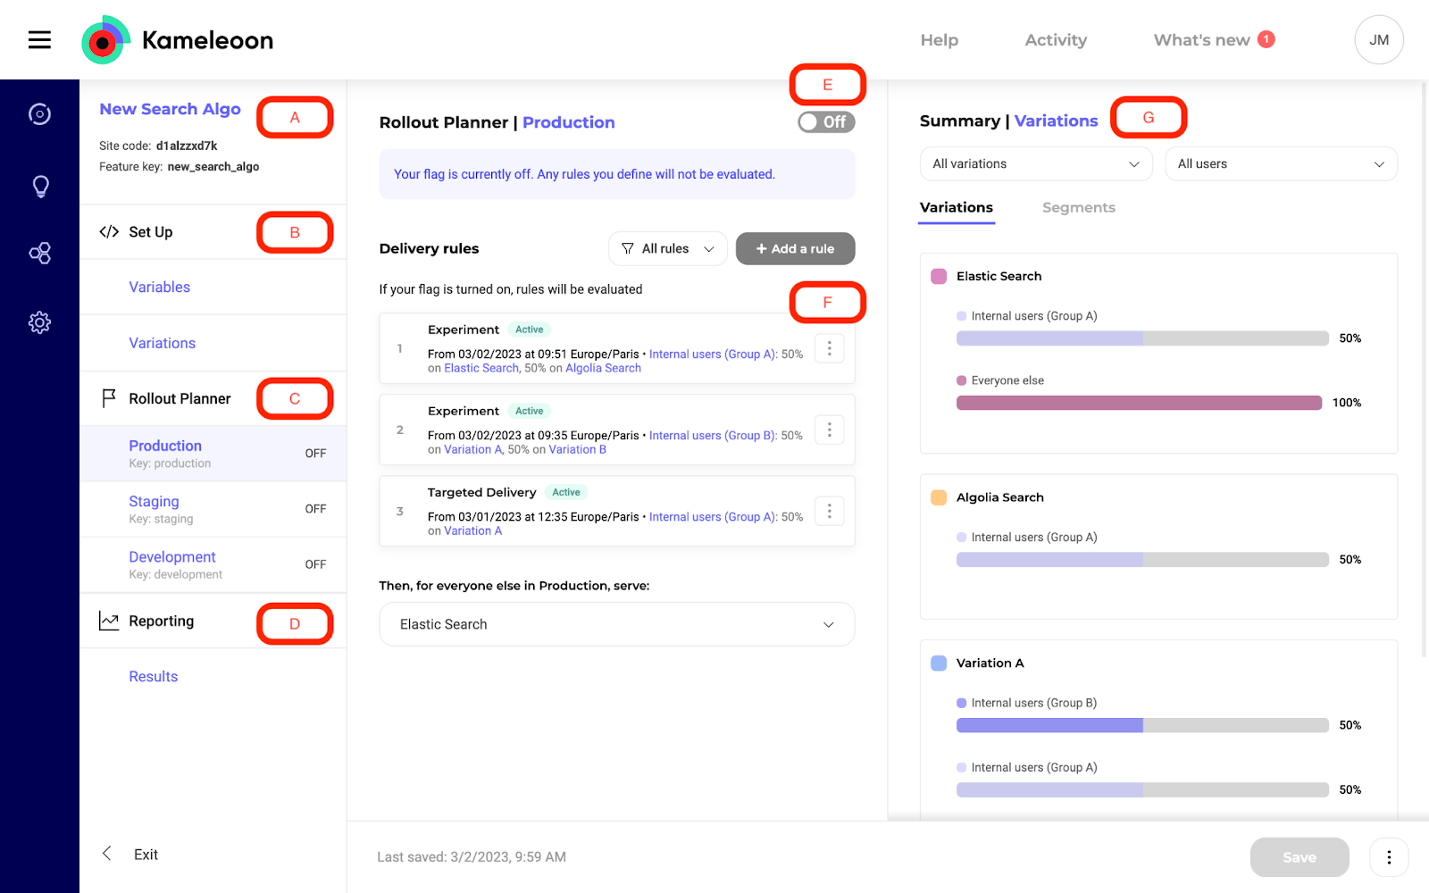Open the Elastic Search default serve dropdown

pyautogui.click(x=616, y=624)
